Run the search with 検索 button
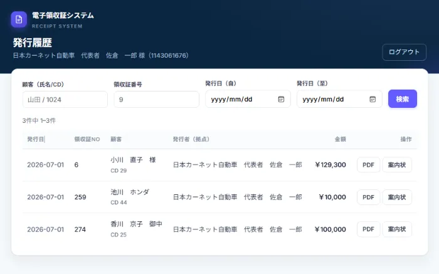 (x=403, y=99)
